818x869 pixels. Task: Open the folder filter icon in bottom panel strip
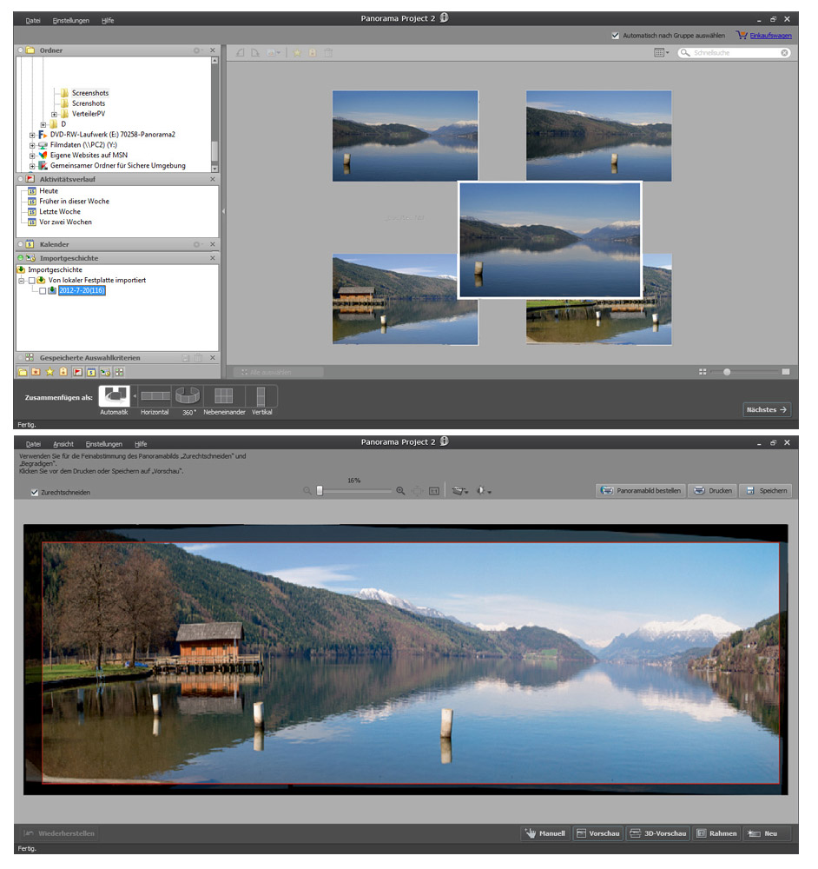[23, 372]
